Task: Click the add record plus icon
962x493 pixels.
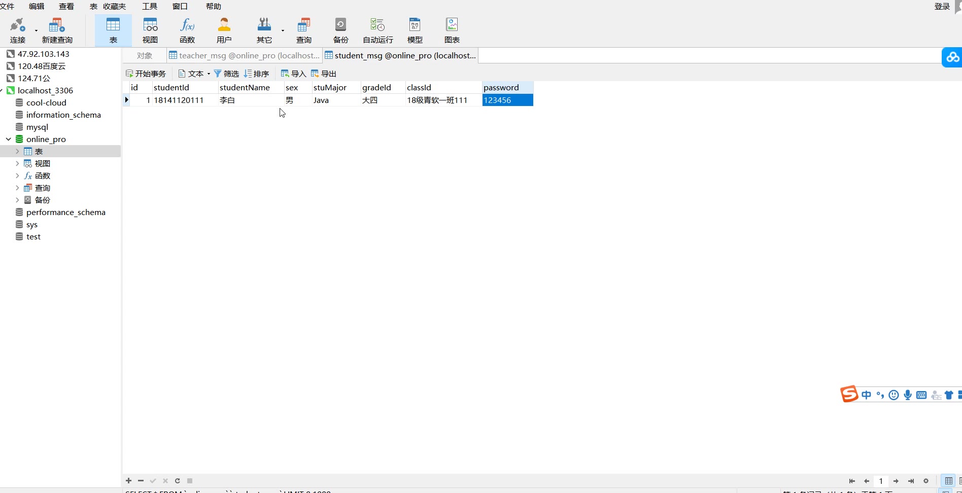Action: [x=129, y=481]
